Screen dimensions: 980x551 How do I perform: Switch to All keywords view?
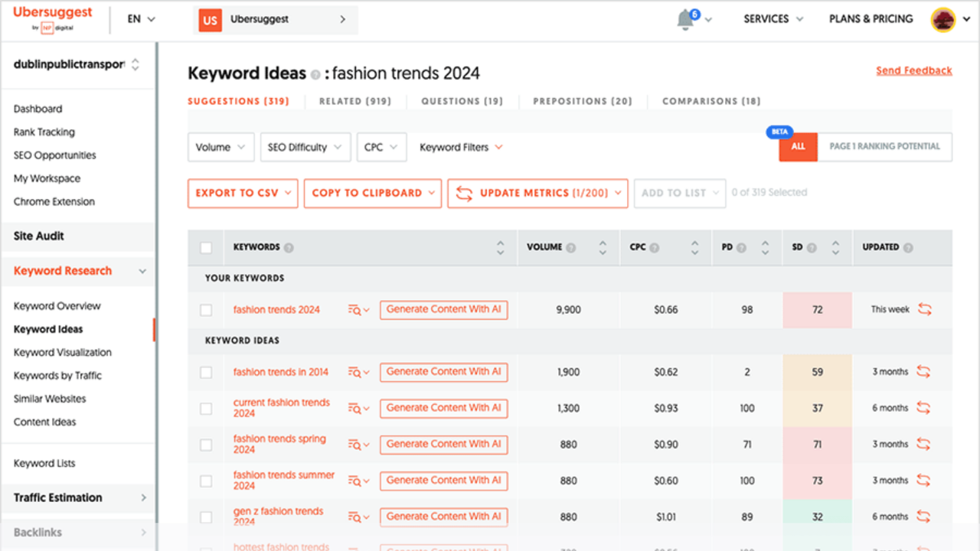click(799, 147)
